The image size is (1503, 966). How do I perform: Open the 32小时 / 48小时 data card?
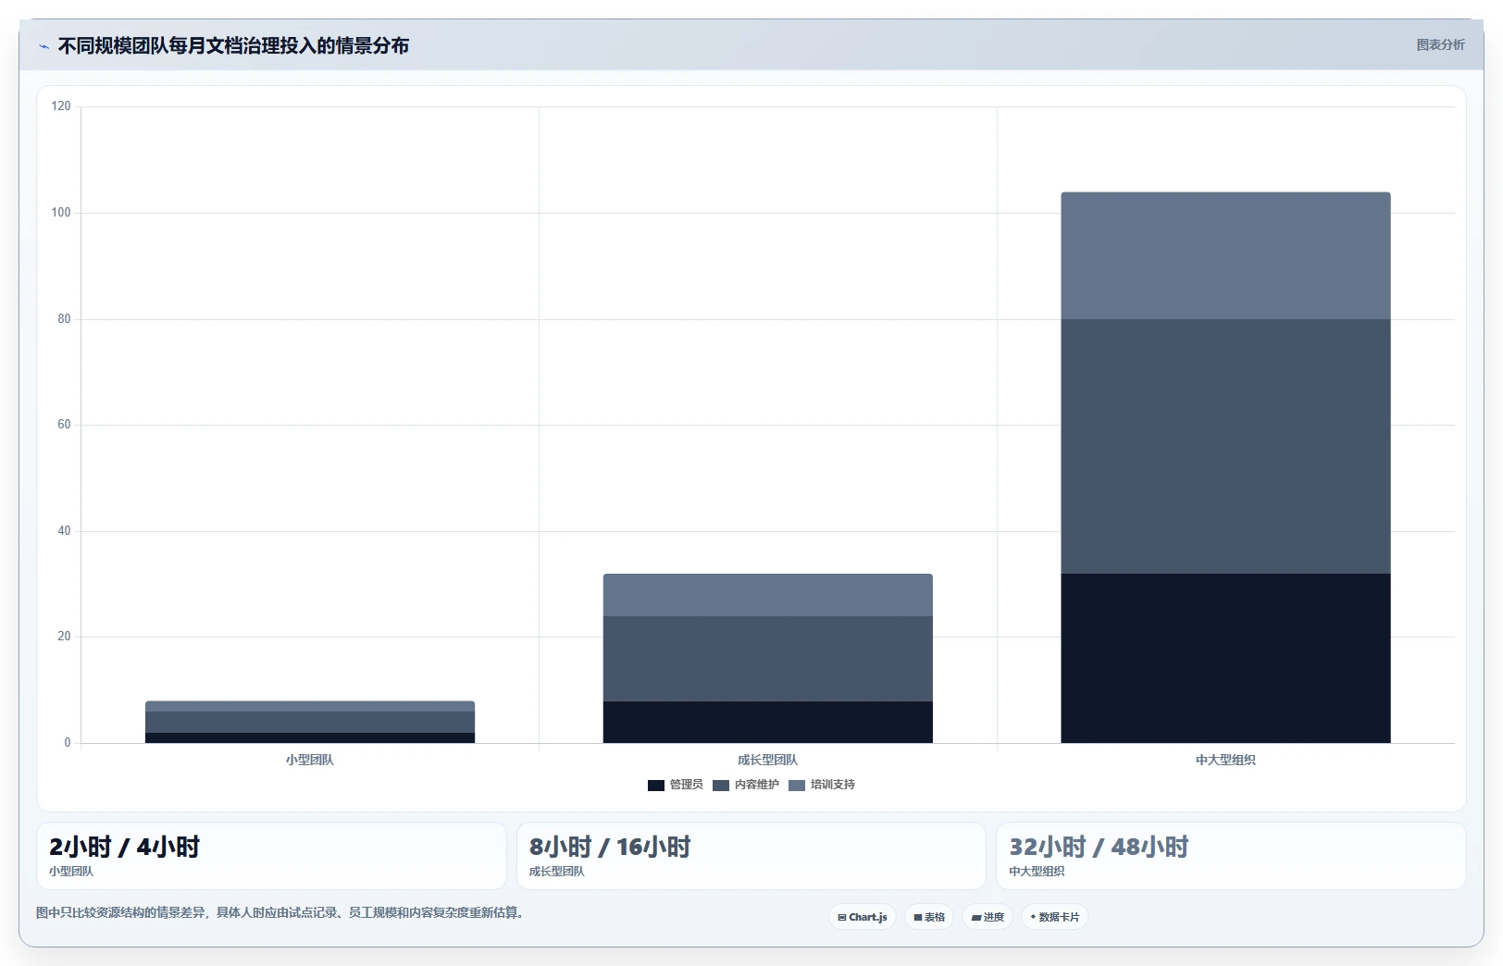(1231, 856)
